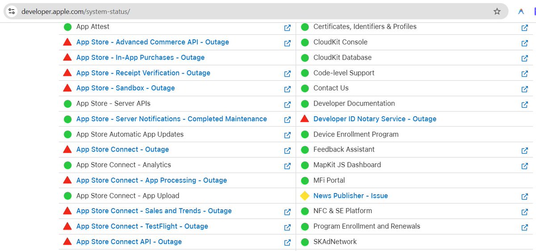The image size is (536, 251).
Task: Select App Store Connect - App Upload text
Action: pos(128,196)
